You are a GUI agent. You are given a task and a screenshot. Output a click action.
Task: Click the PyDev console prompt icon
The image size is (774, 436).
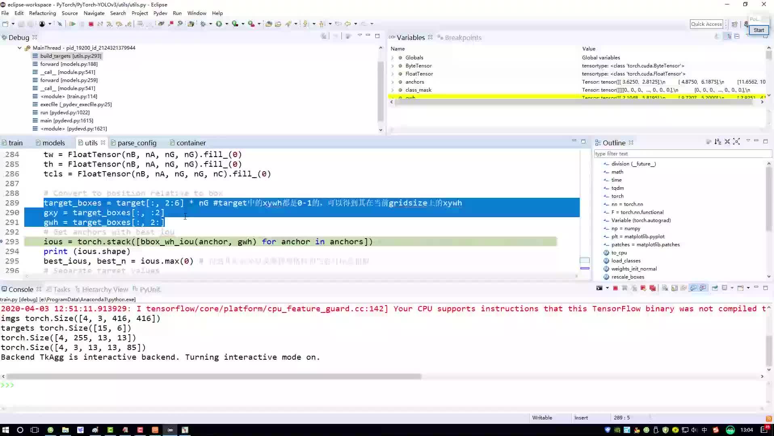point(599,288)
